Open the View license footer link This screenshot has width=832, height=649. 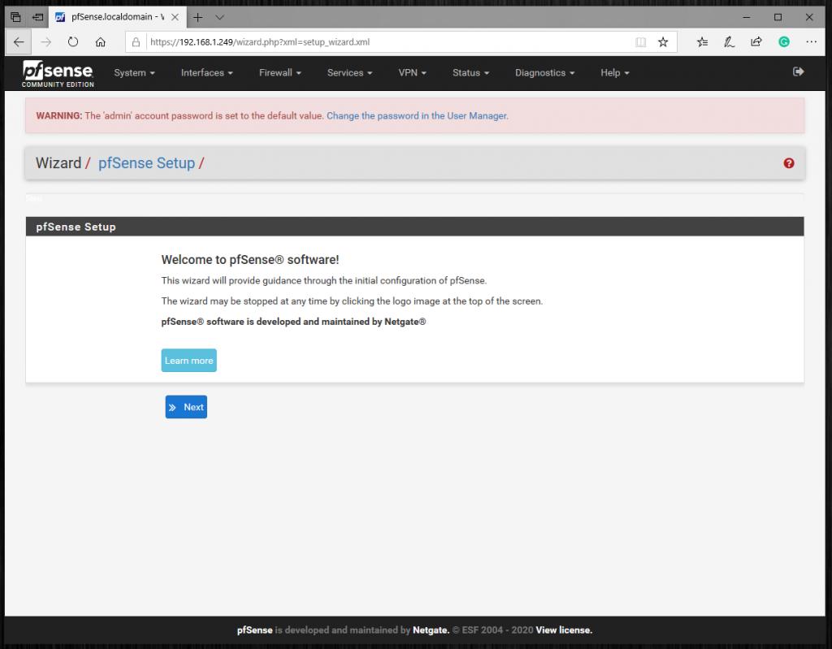click(564, 630)
